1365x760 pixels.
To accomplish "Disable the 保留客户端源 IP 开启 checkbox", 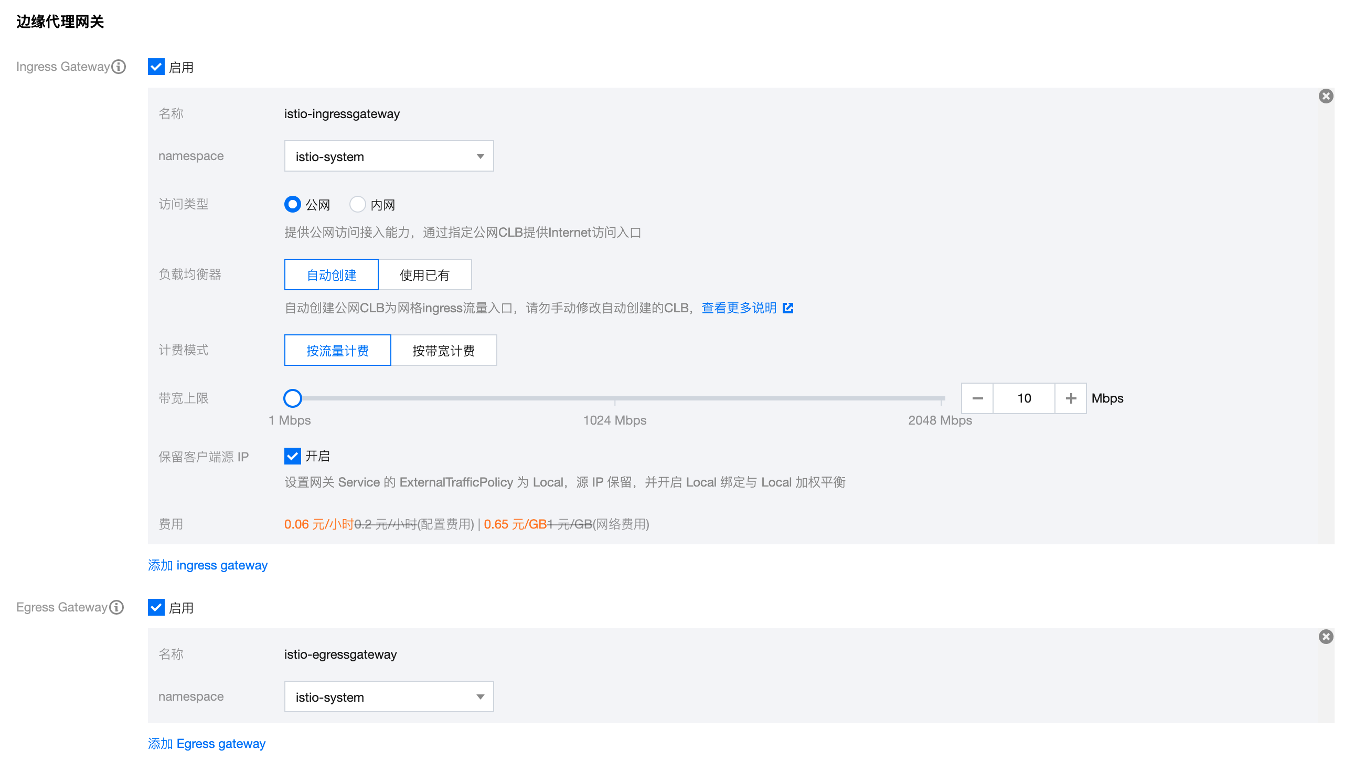I will 293,456.
